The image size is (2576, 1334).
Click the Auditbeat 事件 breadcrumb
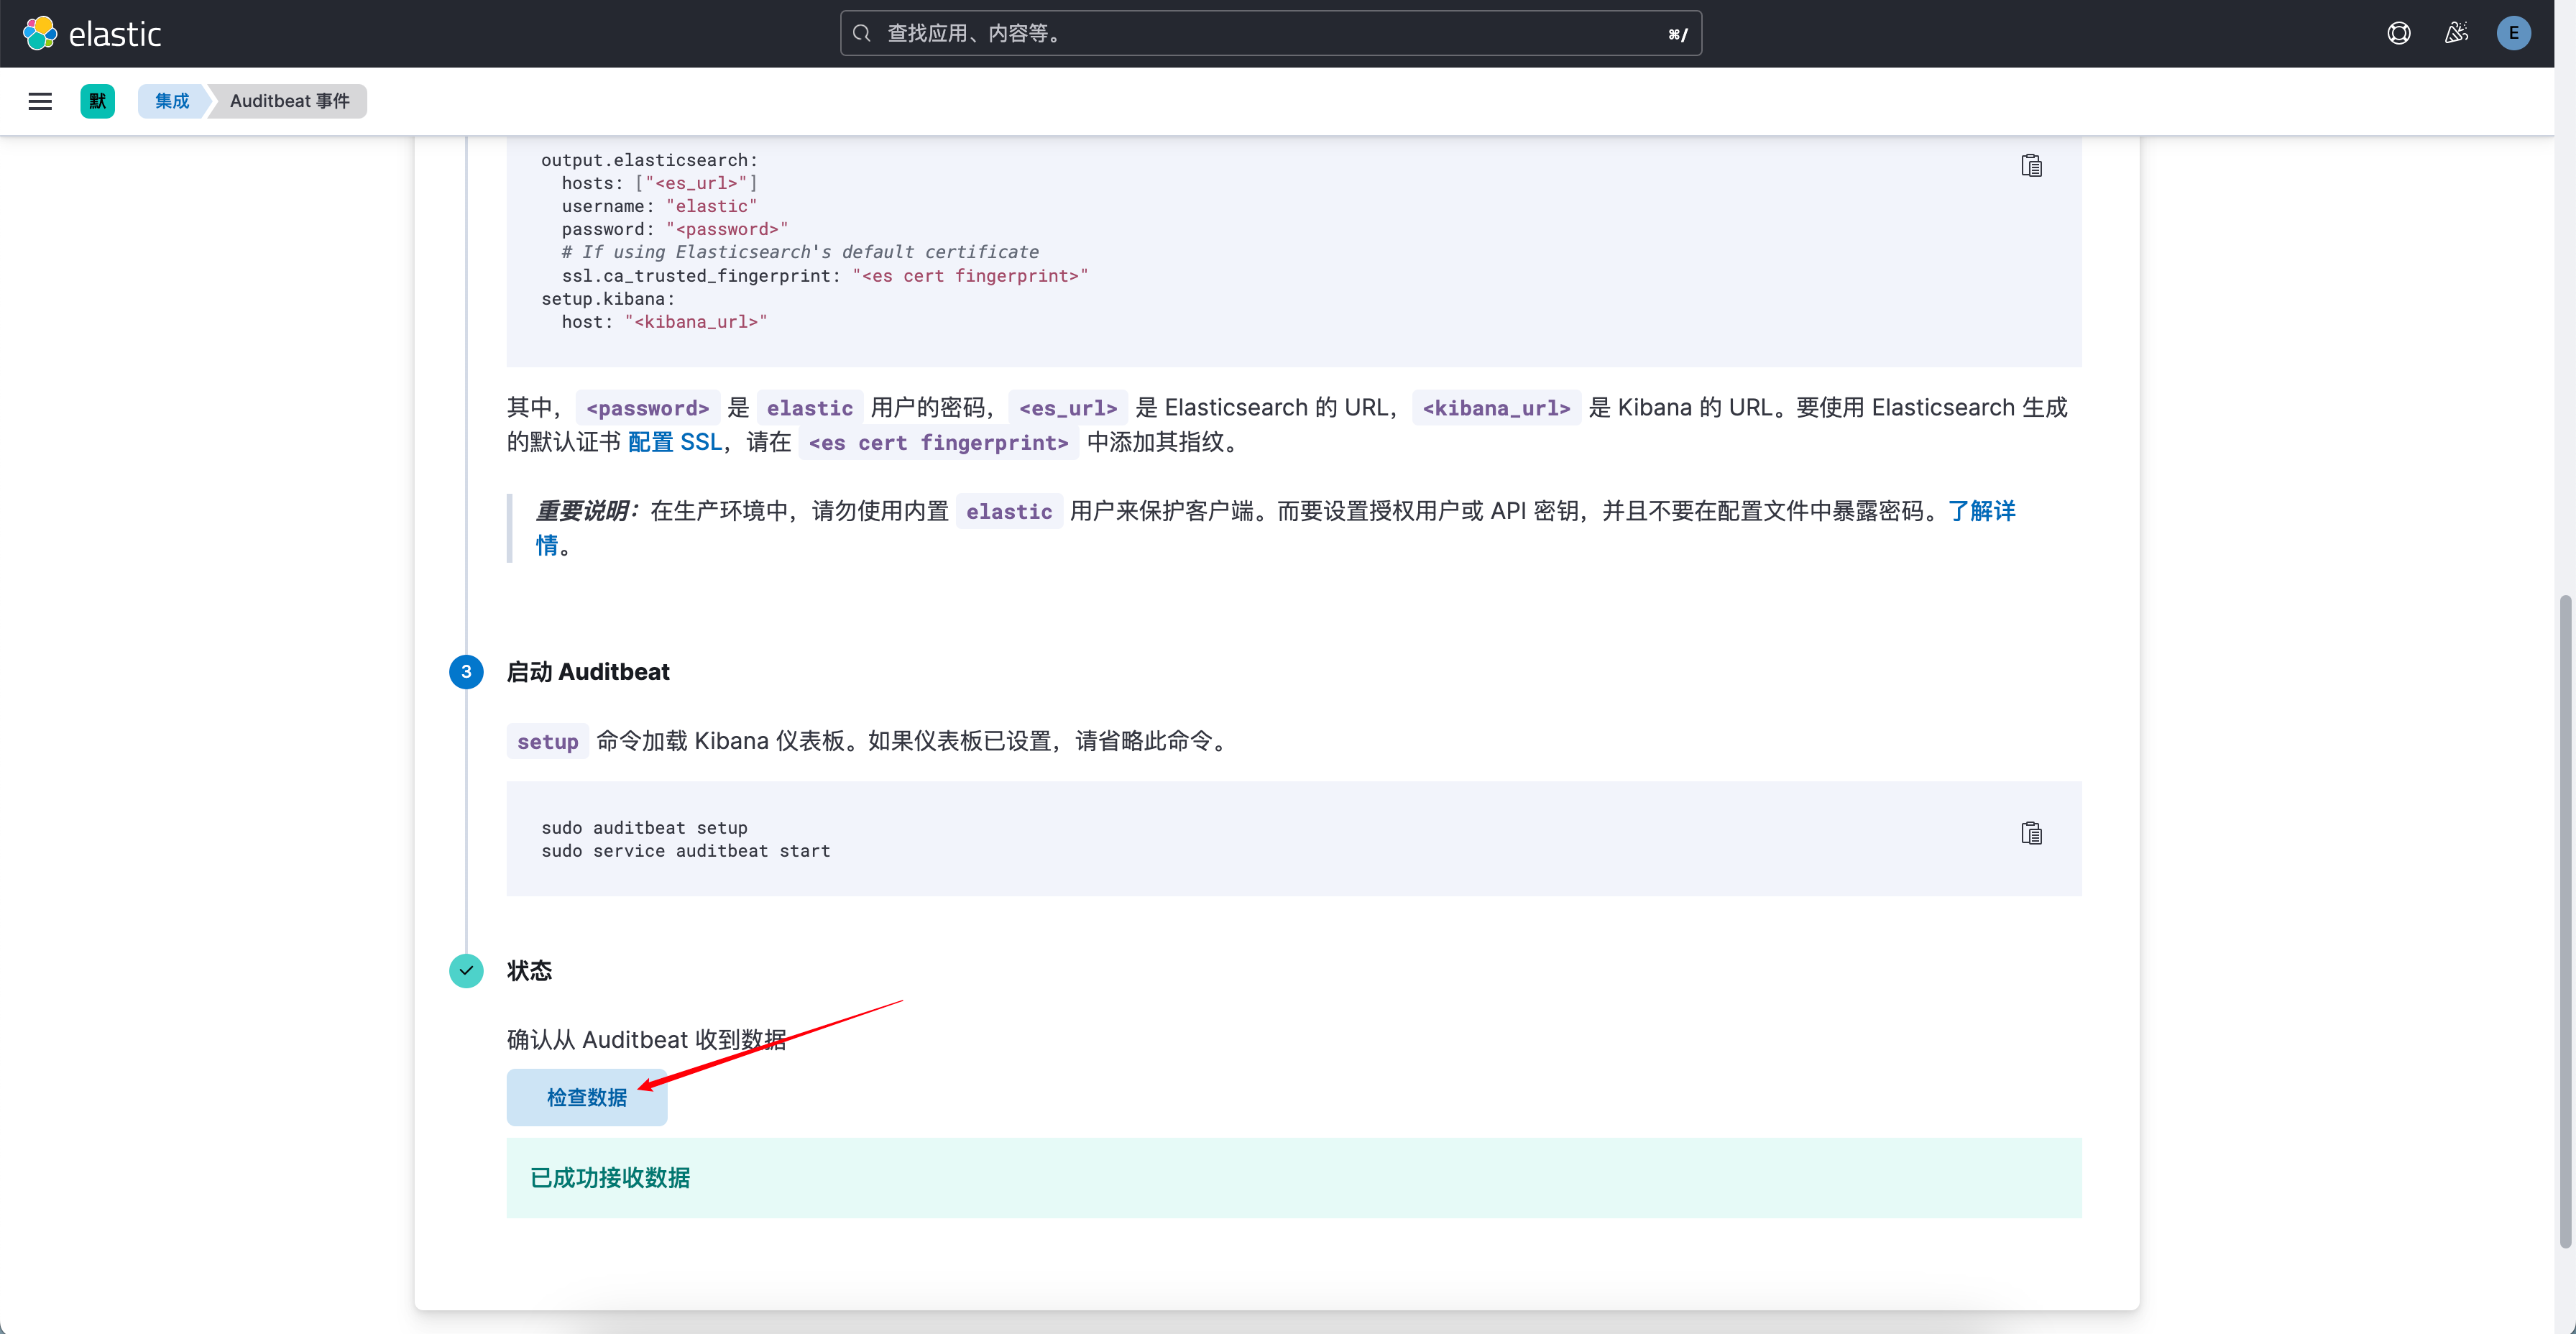tap(290, 101)
